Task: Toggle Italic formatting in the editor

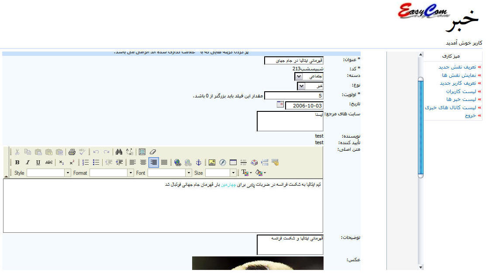Action: coord(28,162)
